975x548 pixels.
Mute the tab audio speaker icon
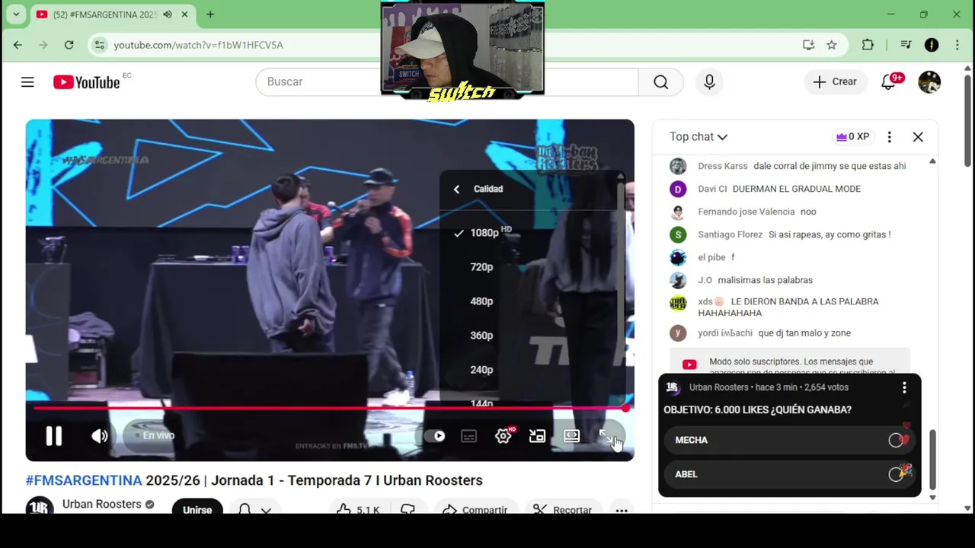(x=168, y=14)
